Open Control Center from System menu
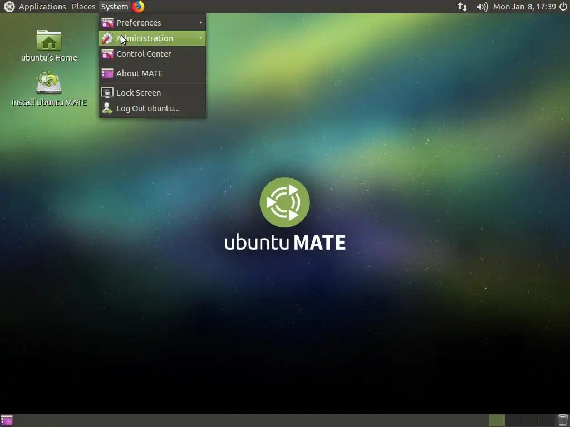The height and width of the screenshot is (427, 570). 152,54
